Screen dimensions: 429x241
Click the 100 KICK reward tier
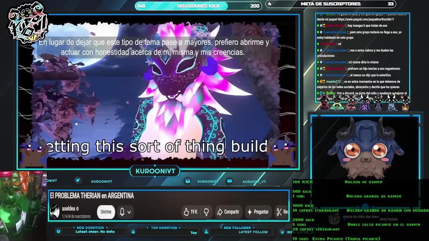302,182
